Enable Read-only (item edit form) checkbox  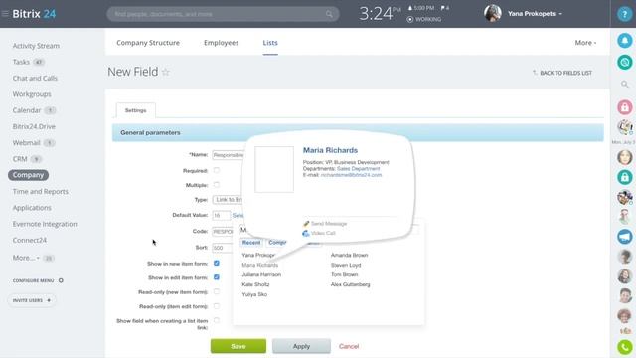click(x=217, y=306)
